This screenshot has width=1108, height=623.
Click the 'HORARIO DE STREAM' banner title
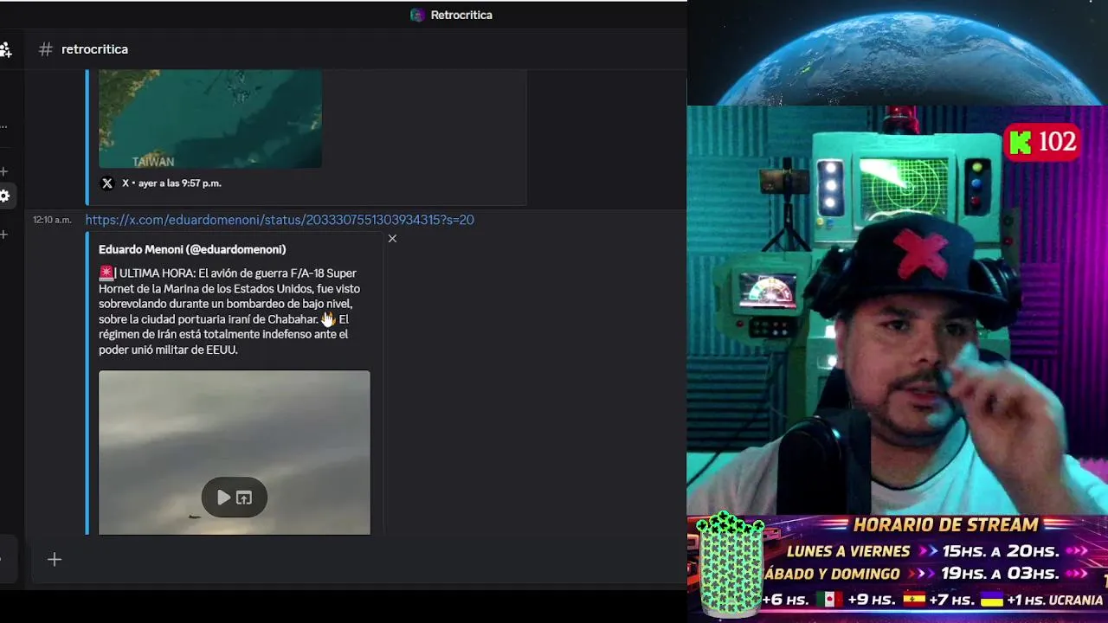[945, 525]
